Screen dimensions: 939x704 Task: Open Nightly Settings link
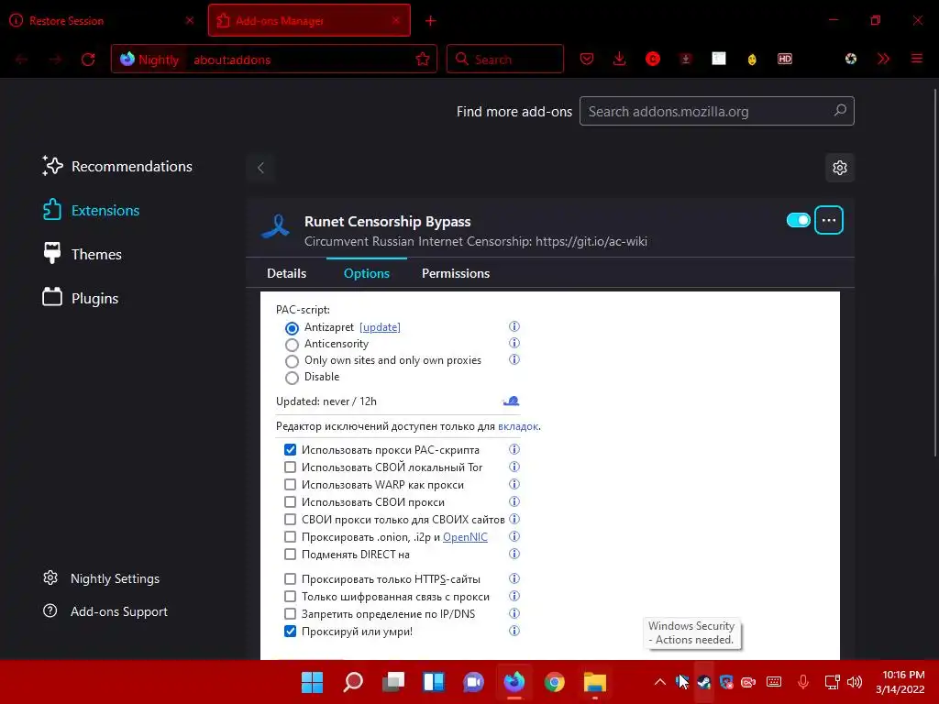click(101, 578)
